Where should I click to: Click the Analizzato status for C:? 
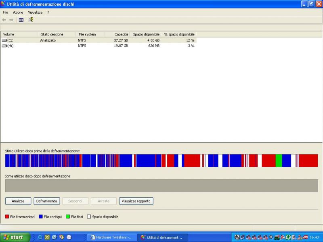click(48, 41)
